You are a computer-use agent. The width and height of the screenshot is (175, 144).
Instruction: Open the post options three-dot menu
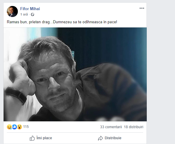tap(142, 8)
